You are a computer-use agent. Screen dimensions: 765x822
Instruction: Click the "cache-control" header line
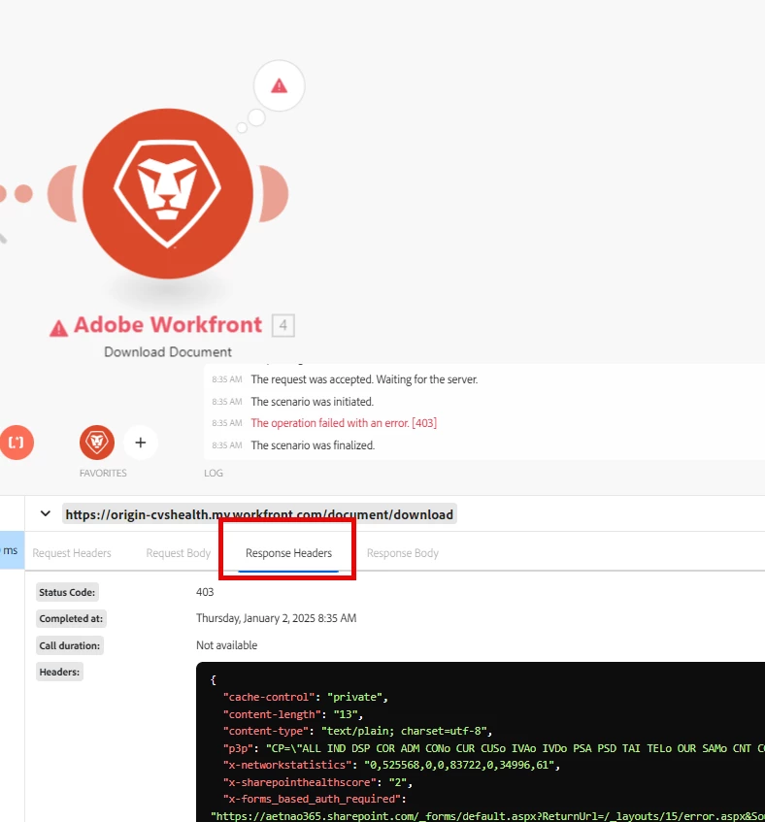[x=305, y=697]
